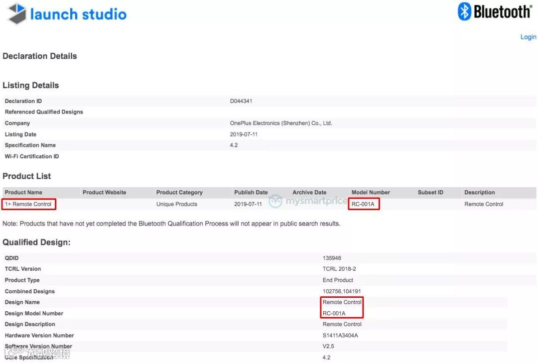Click the Publish Date column header

(251, 192)
